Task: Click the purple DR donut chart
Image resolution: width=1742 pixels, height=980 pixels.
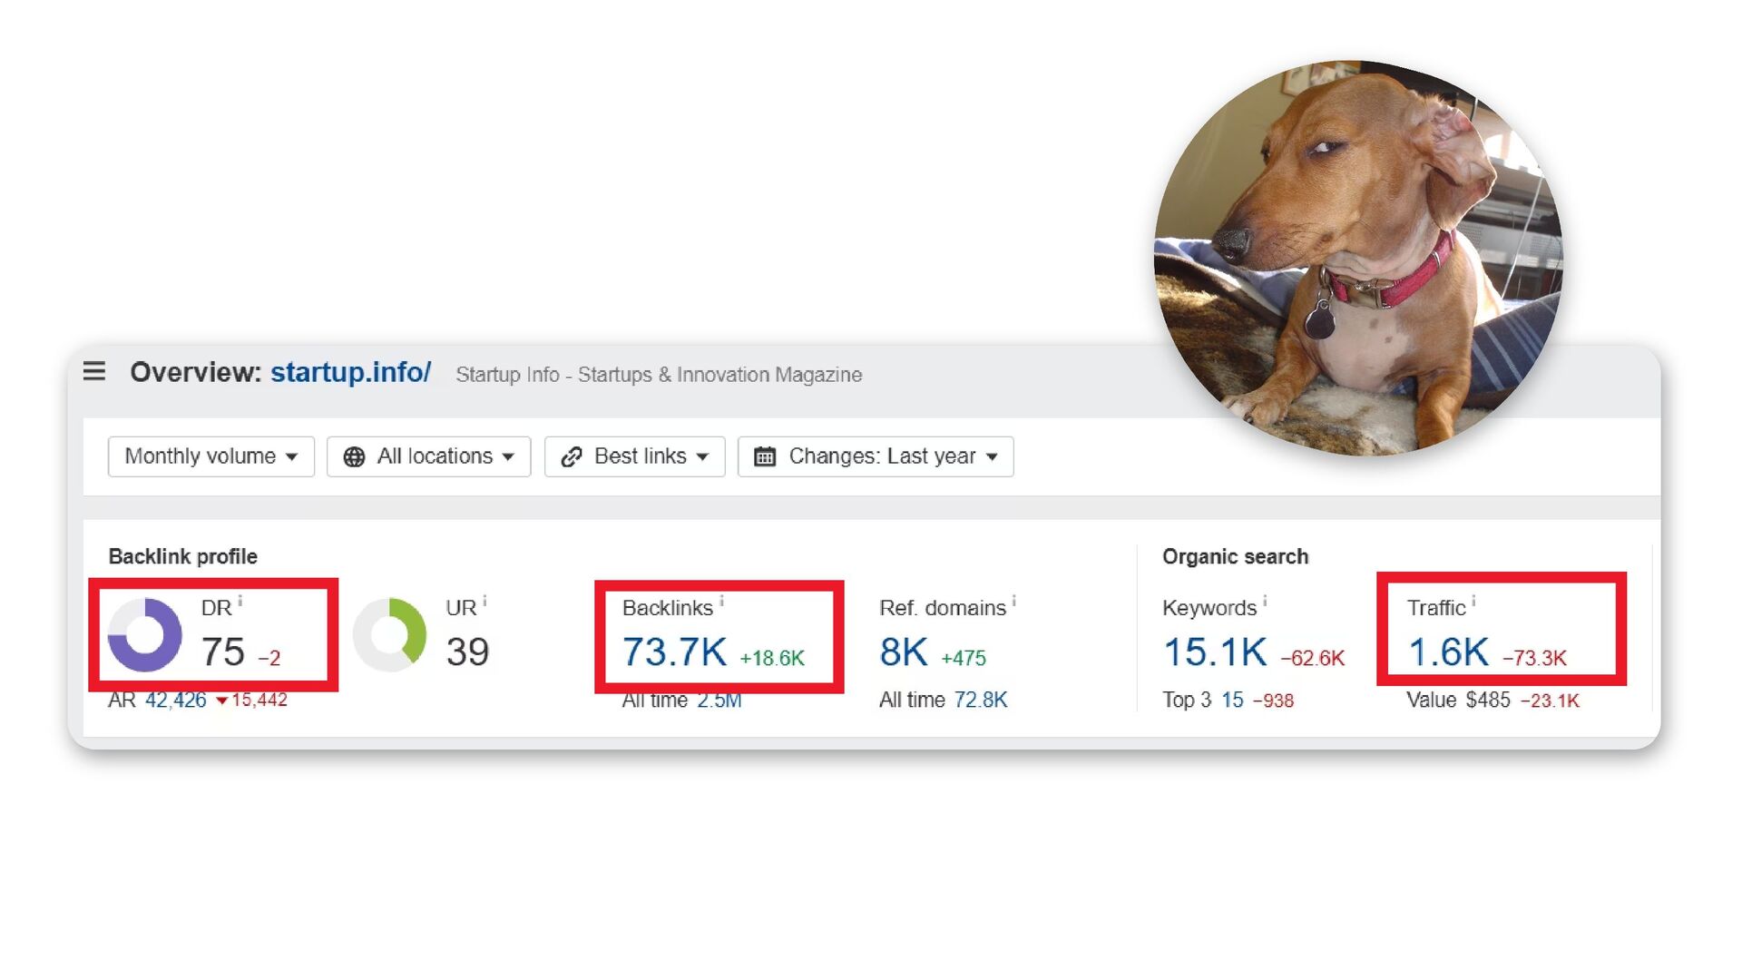Action: point(144,634)
